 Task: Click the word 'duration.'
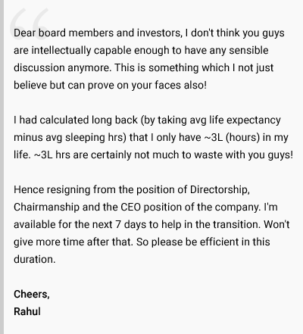(35, 259)
